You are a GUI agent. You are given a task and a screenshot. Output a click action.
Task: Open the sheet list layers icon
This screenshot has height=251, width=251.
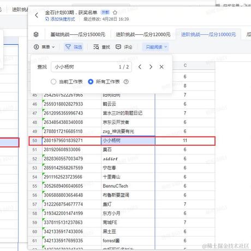36,34
